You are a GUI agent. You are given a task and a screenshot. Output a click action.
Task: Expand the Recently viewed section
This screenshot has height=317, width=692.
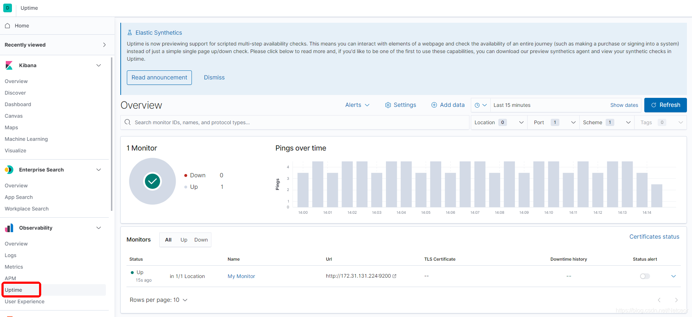[104, 45]
